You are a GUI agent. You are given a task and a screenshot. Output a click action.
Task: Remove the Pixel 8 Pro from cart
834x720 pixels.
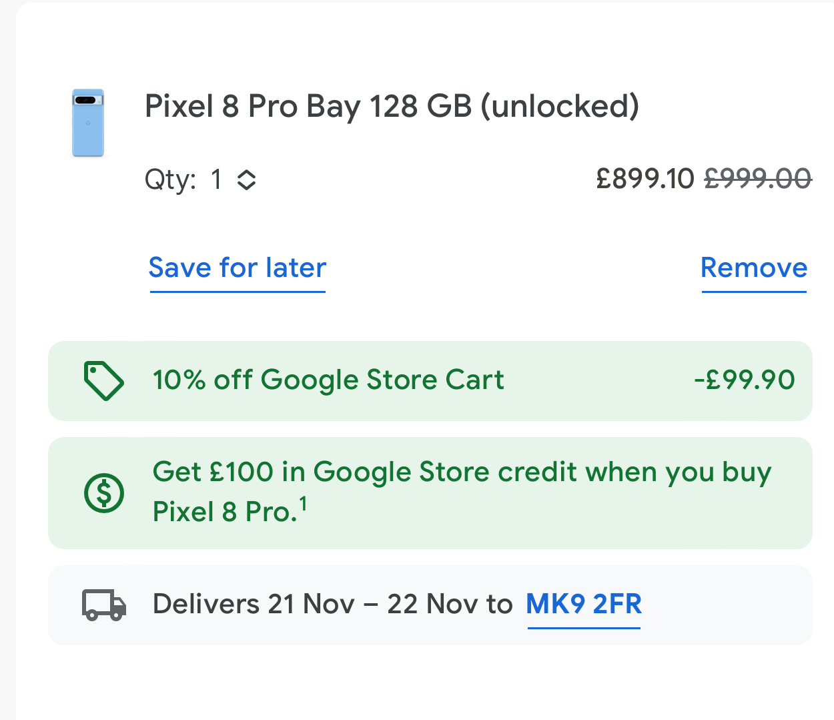pos(754,268)
